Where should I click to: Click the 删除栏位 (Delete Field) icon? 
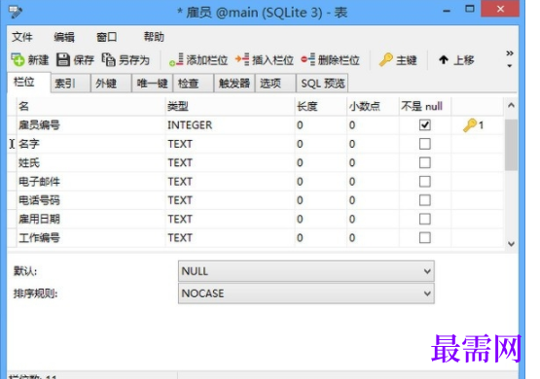click(x=307, y=60)
